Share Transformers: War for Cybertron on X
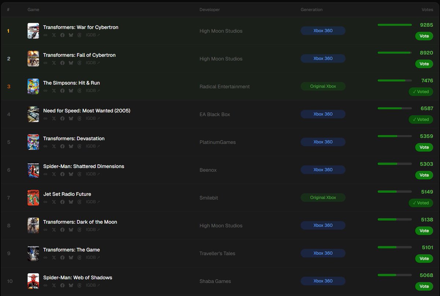This screenshot has width=440, height=296. click(54, 35)
